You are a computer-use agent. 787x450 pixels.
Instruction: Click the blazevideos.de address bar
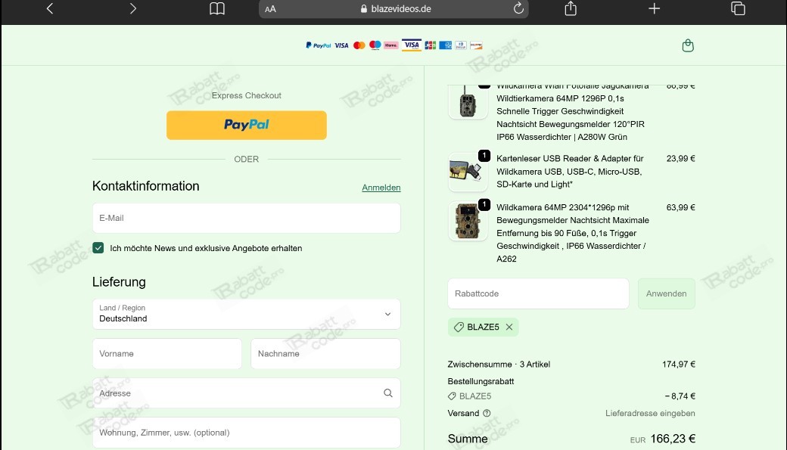coord(393,9)
